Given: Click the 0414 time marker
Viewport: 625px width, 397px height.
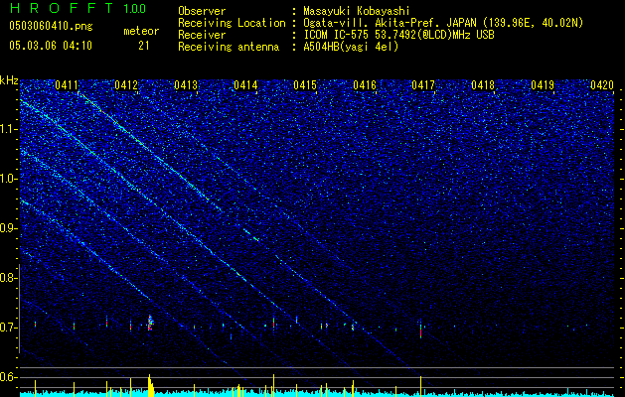Looking at the screenshot, I should click(x=245, y=84).
